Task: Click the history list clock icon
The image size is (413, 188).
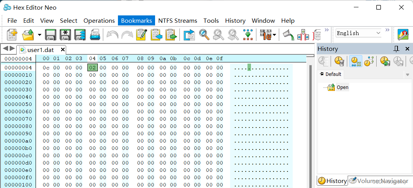Action: pos(323,61)
